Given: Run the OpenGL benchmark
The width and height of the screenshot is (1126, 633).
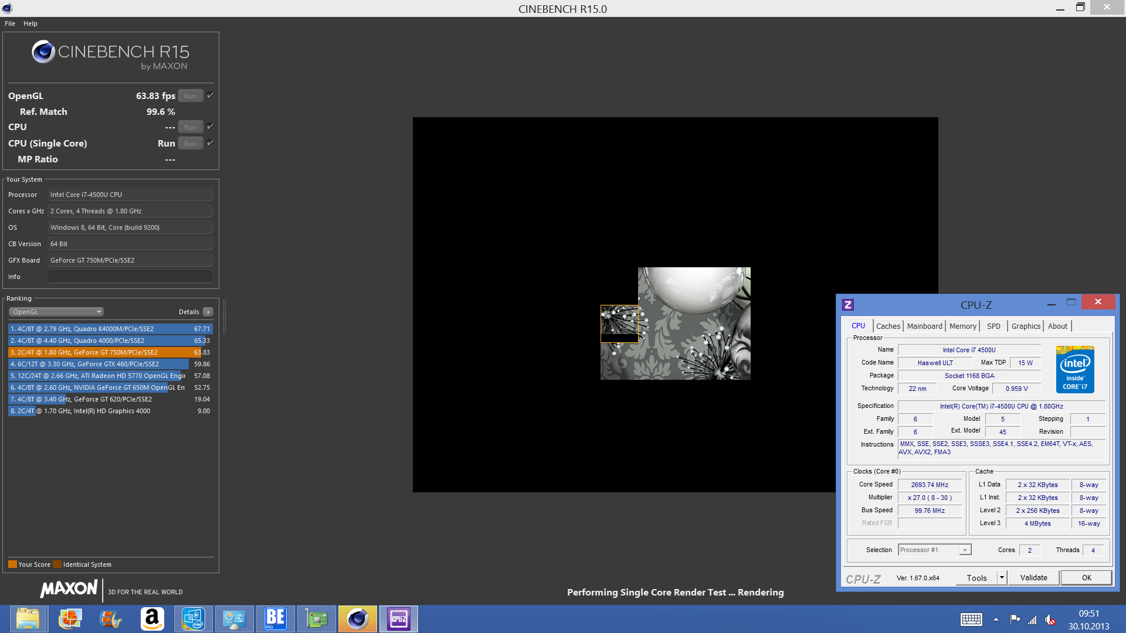Looking at the screenshot, I should click(x=191, y=96).
